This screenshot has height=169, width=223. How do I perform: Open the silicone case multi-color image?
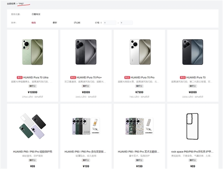pos(33,126)
